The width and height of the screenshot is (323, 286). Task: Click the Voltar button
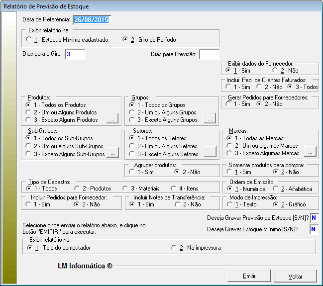295,276
